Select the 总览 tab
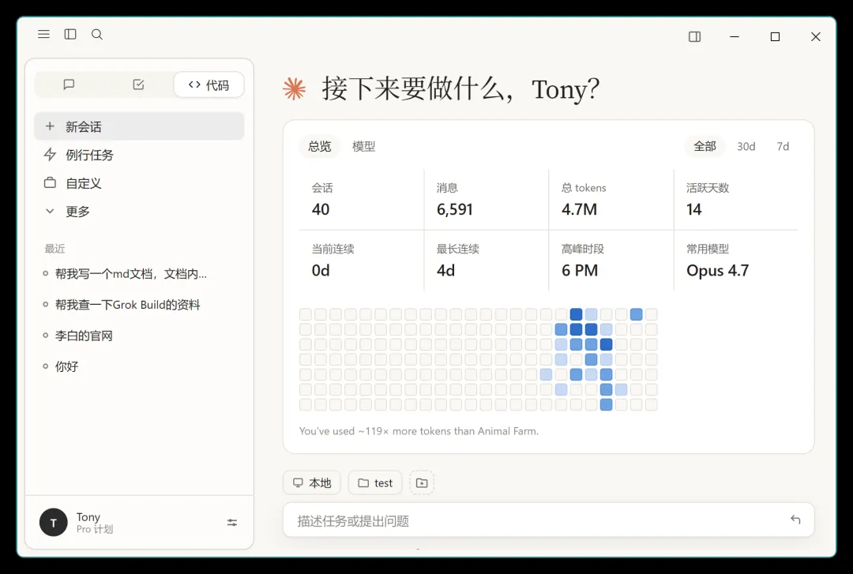This screenshot has width=853, height=574. coord(319,146)
